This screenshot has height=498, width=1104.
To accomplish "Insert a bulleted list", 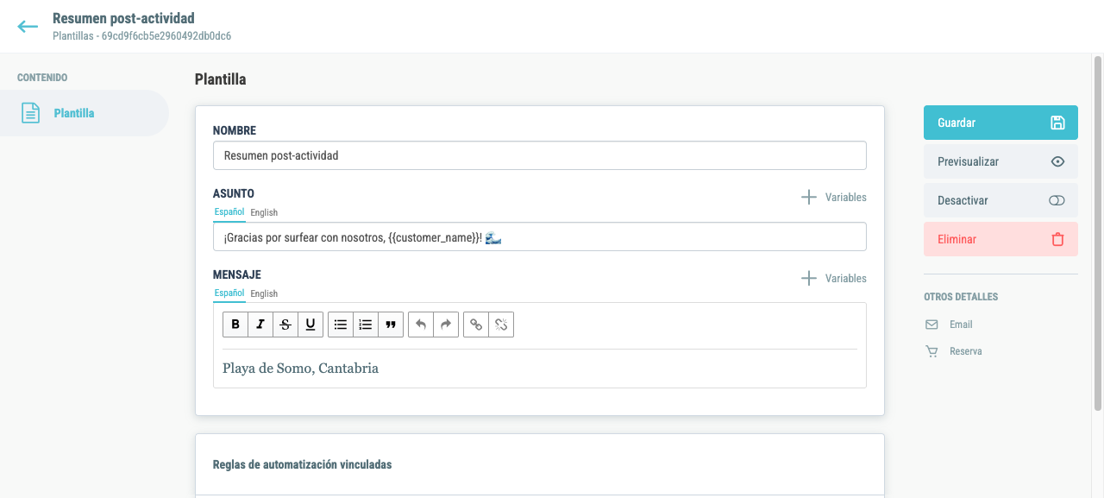I will point(341,325).
